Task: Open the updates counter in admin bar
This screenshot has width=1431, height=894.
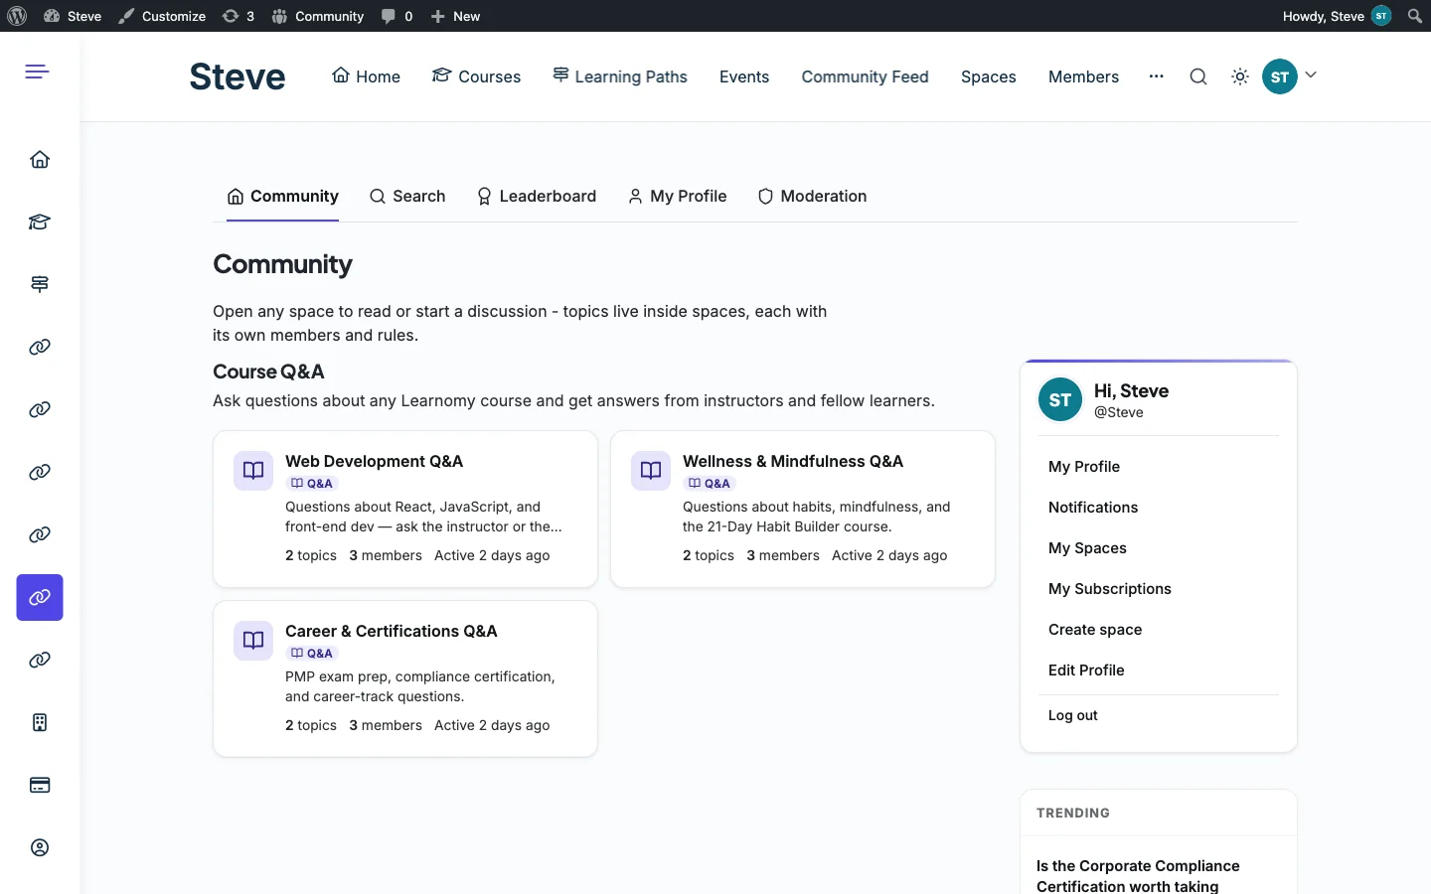Action: [x=238, y=16]
